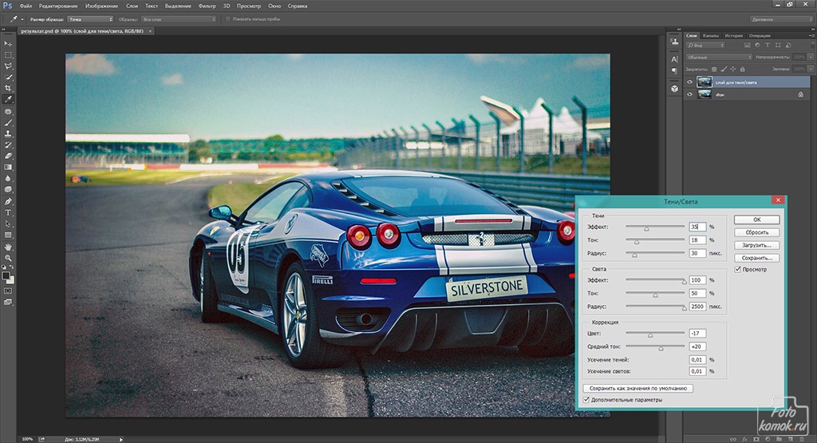
Task: Select the Crop tool in toolbar
Action: (8, 88)
